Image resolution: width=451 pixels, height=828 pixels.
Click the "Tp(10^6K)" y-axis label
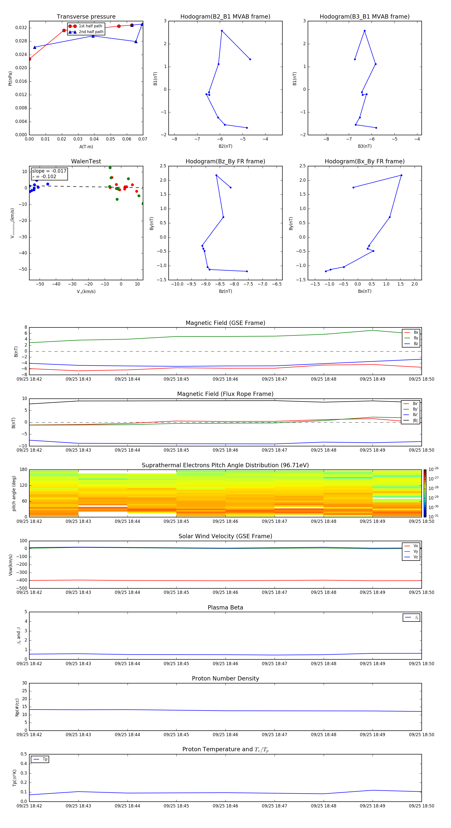point(15,778)
